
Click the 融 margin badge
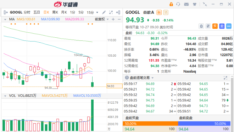(x=159, y=12)
